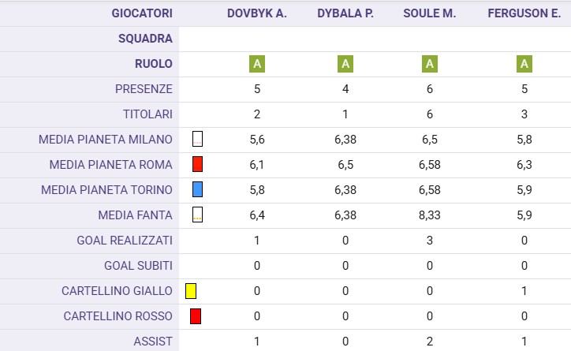This screenshot has height=351, width=571.
Task: Click the Media Fanta icon
Action: [x=197, y=215]
